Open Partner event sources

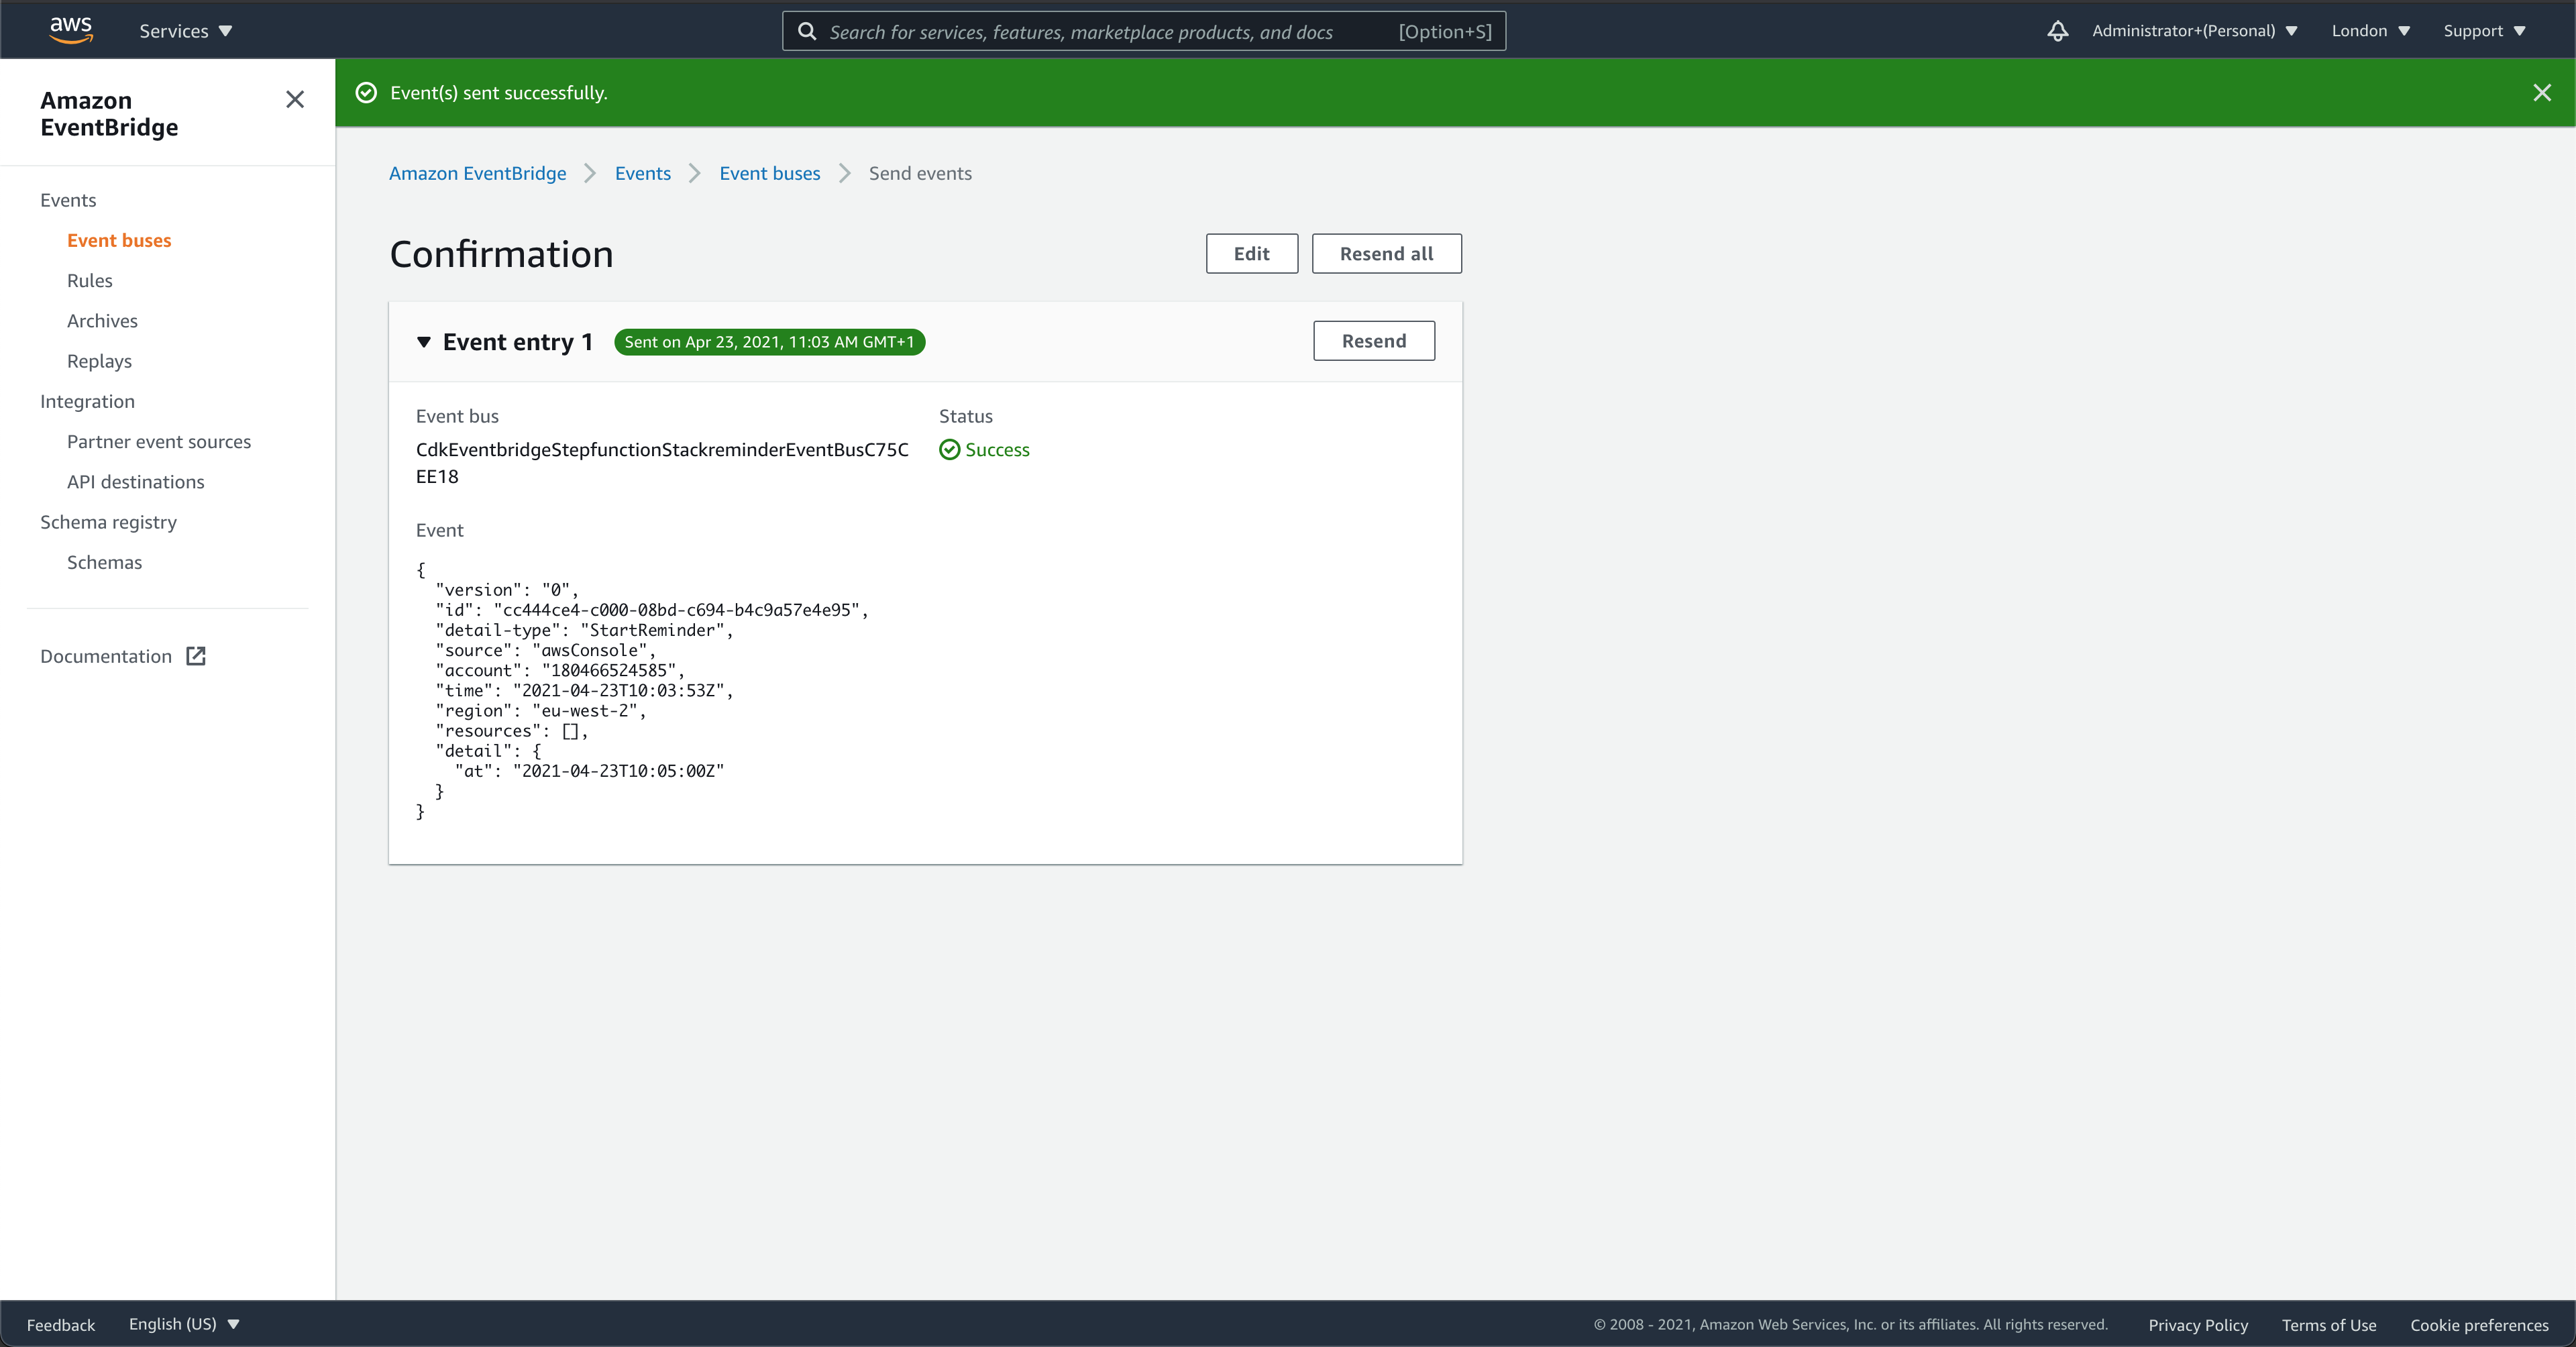pos(159,442)
